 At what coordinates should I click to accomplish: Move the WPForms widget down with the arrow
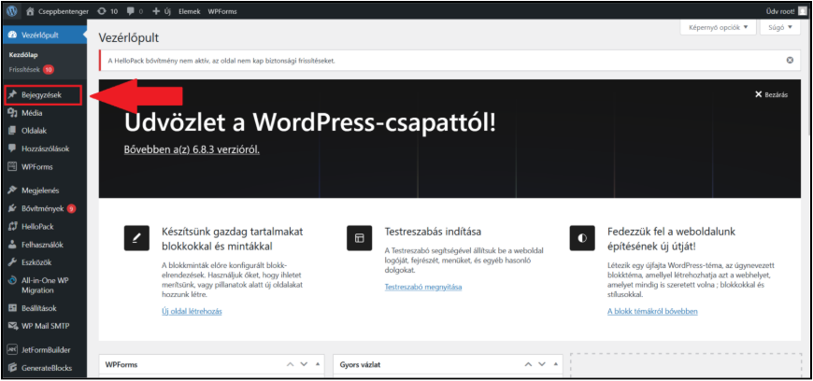pyautogui.click(x=306, y=364)
